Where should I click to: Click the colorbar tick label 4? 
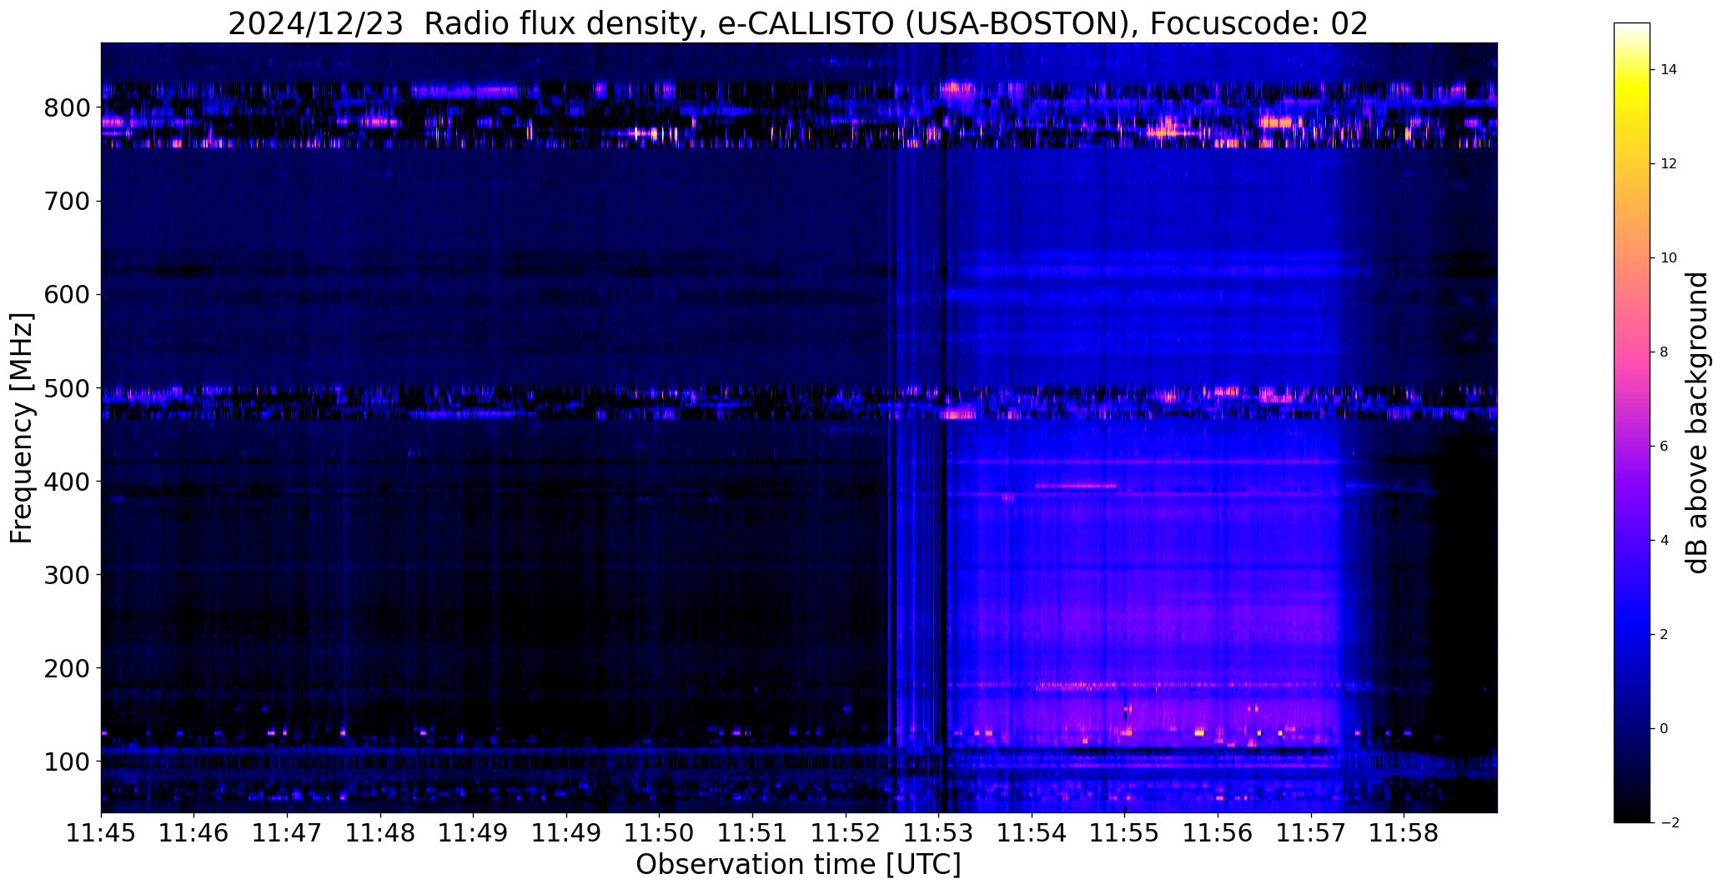(1665, 541)
